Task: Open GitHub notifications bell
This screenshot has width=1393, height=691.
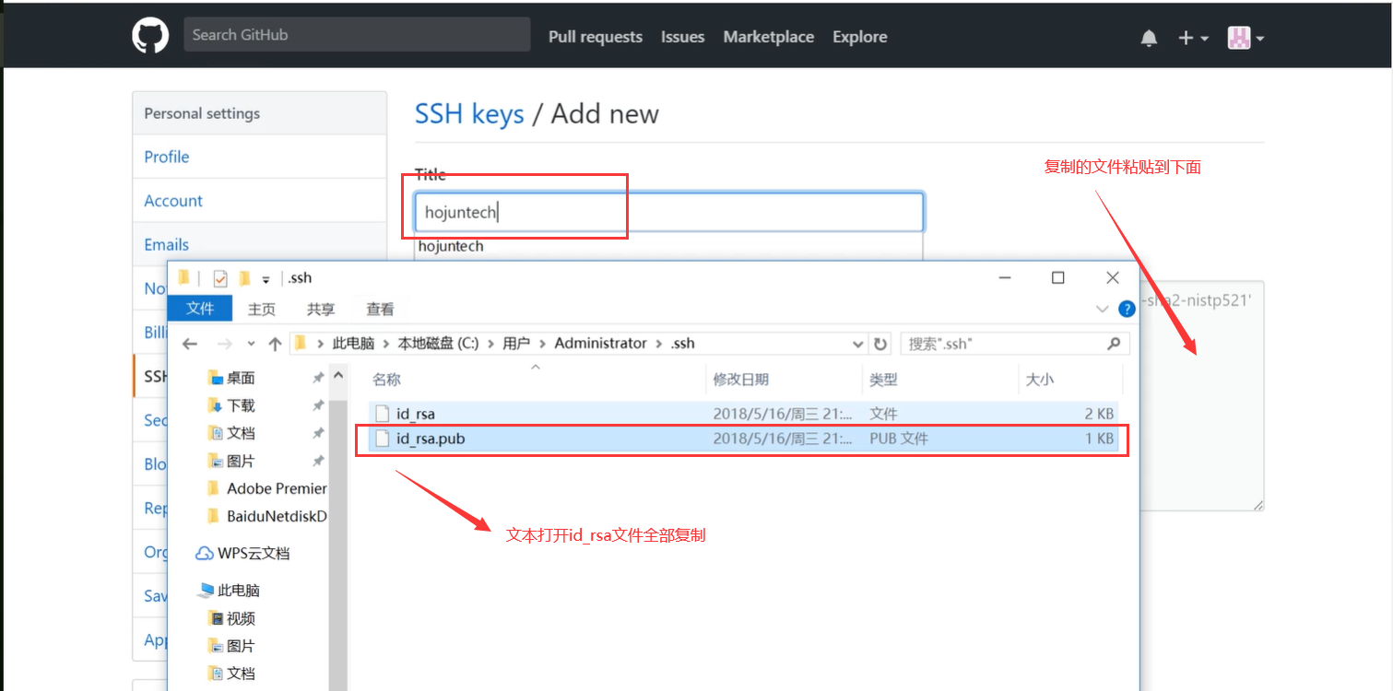Action: point(1149,38)
